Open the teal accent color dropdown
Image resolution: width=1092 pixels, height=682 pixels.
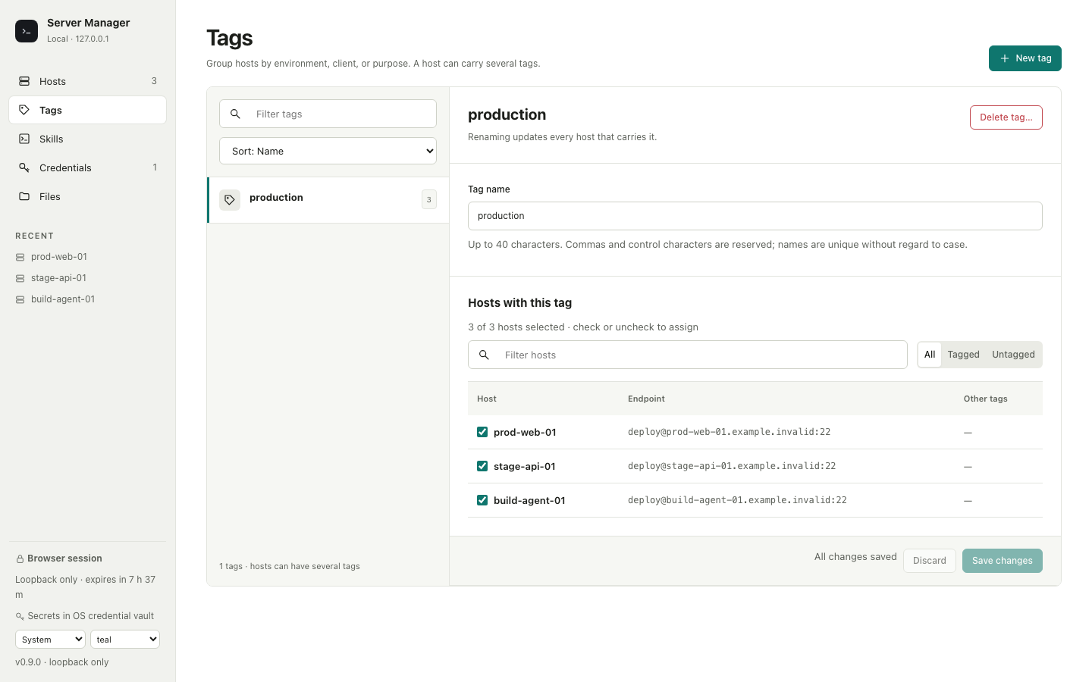(x=125, y=640)
